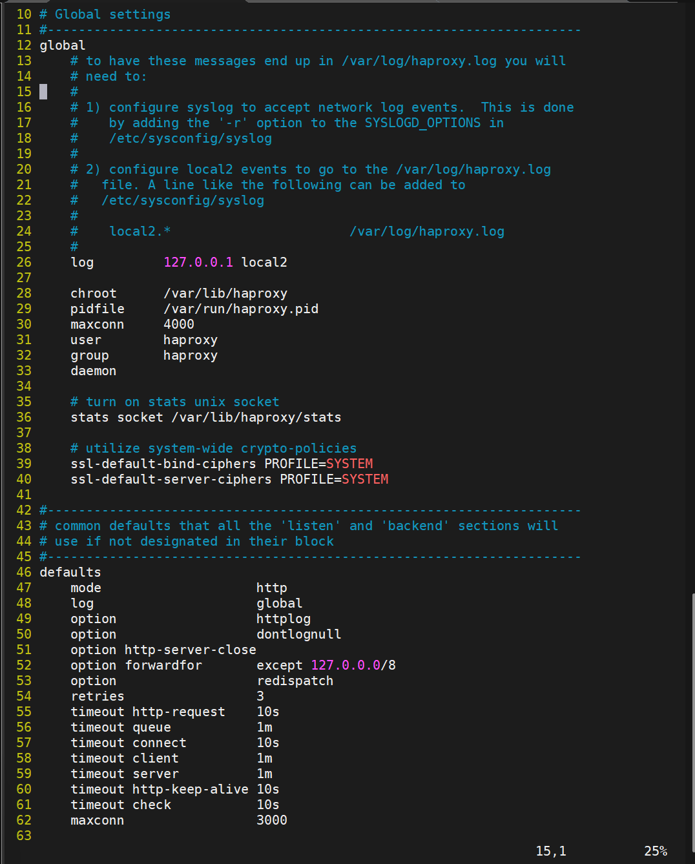Click the '15,1' cursor position indicator
The width and height of the screenshot is (695, 864).
coord(551,851)
